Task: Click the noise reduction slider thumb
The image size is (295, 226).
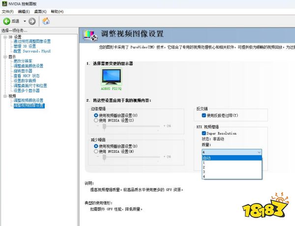Action: pyautogui.click(x=104, y=158)
